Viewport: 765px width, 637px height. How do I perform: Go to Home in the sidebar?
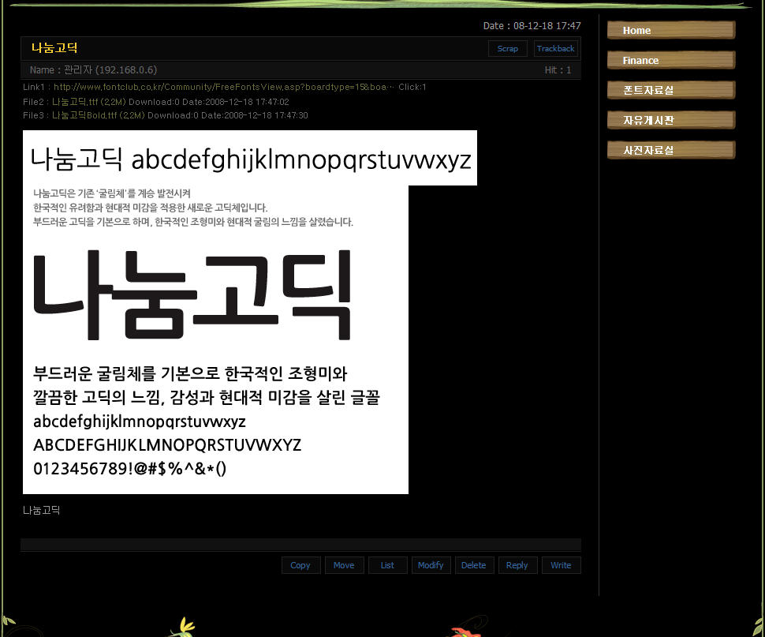coord(670,31)
